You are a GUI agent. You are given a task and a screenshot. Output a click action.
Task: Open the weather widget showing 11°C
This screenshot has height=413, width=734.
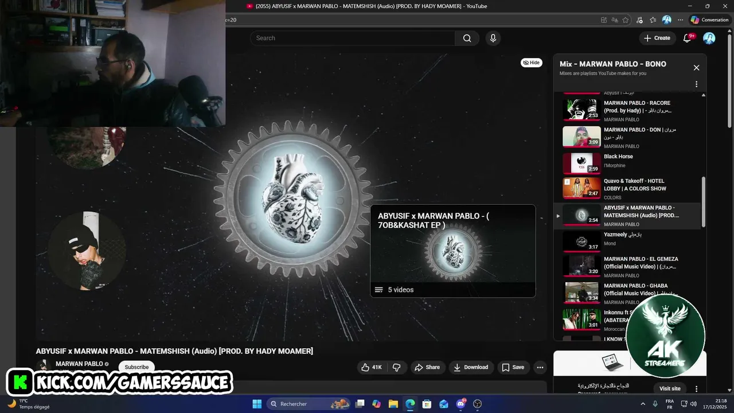click(x=29, y=404)
